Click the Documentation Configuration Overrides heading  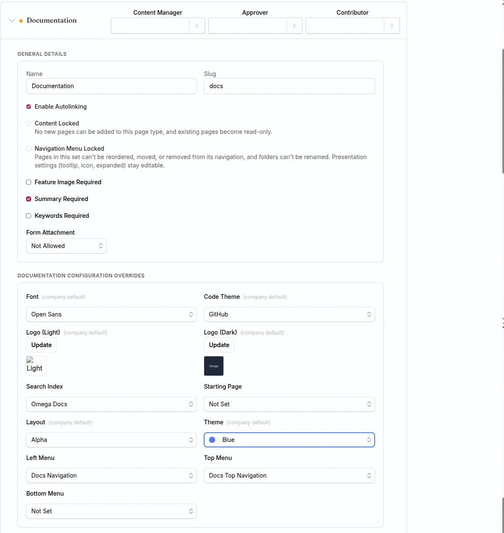point(81,276)
